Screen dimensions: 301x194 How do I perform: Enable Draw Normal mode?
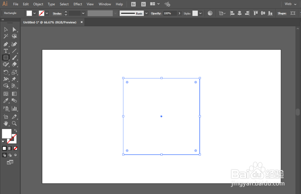point(5,155)
